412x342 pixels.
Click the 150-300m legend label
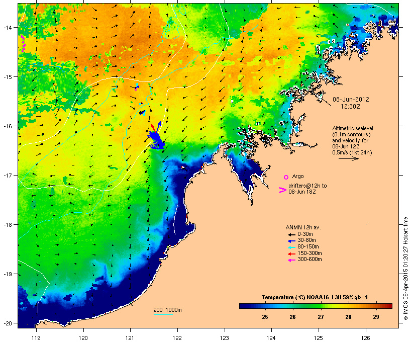[310, 253]
